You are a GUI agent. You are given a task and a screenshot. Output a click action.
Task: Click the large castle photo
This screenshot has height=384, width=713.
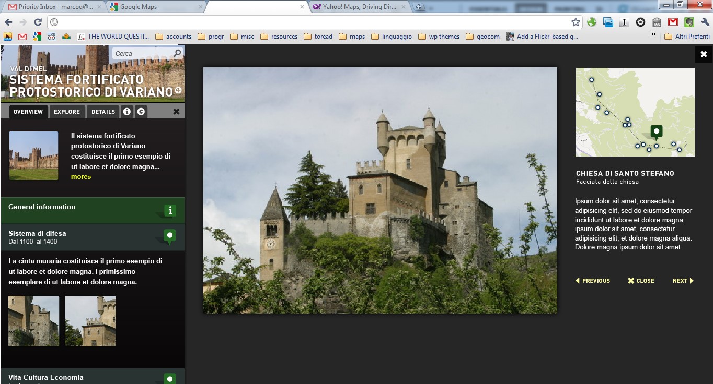[x=380, y=190]
